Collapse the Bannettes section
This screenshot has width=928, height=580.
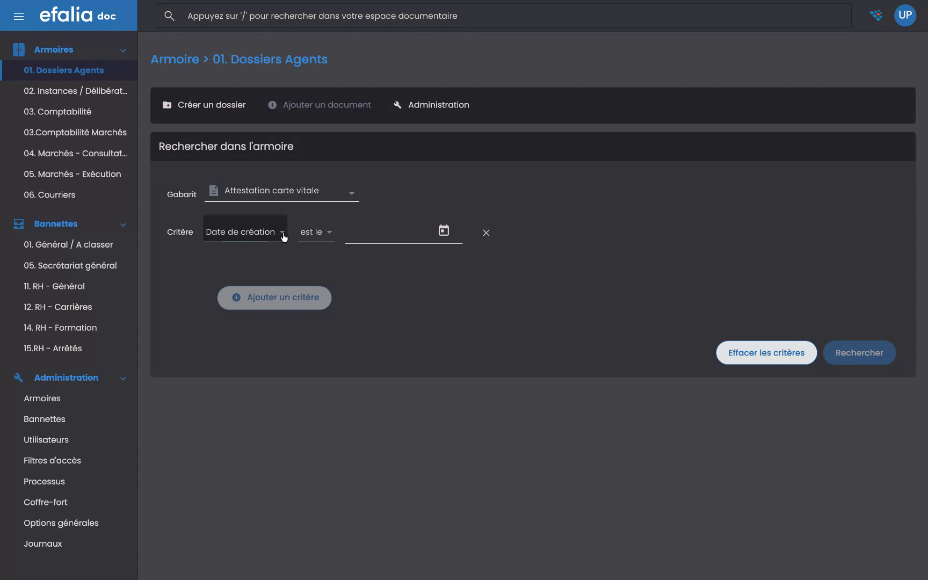(x=123, y=224)
